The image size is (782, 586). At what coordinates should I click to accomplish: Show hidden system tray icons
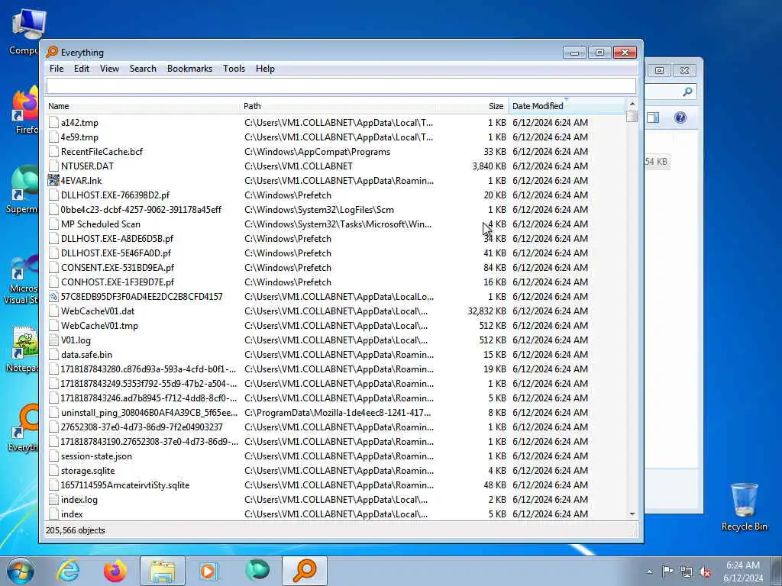pyautogui.click(x=649, y=572)
